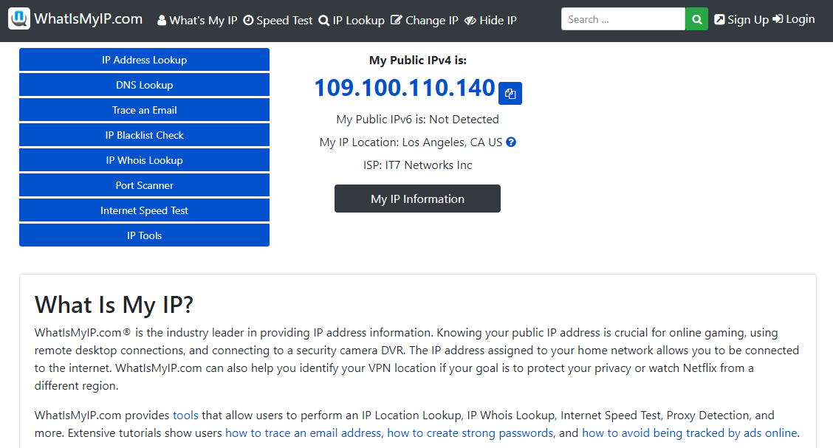Click the question mark icon beside IP location

511,142
